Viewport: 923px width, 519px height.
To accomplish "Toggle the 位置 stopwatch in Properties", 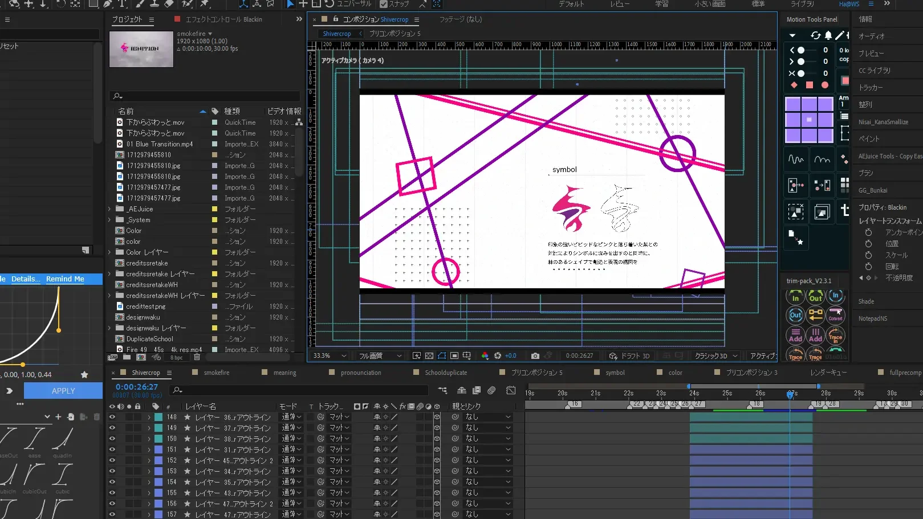I will [x=868, y=244].
